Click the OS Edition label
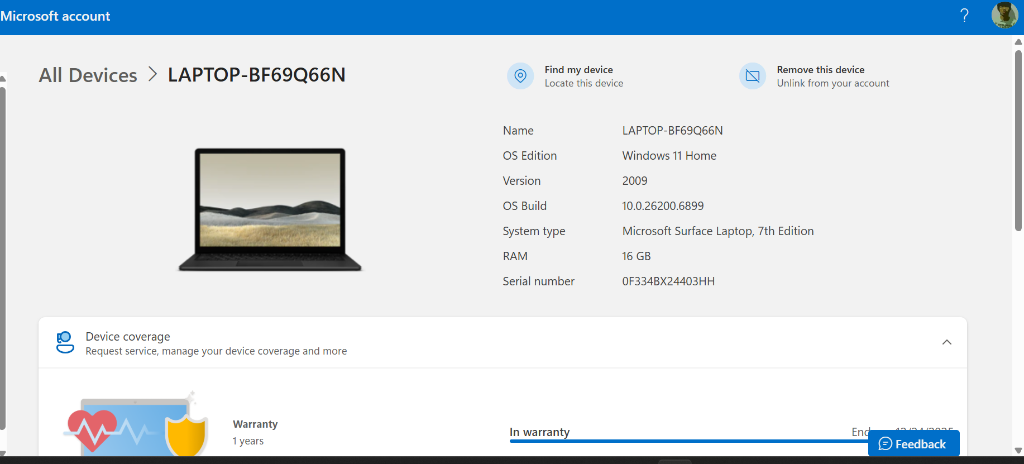Viewport: 1024px width, 464px height. coord(530,156)
